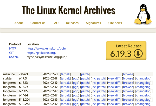Open changelog for stable 6.19.3

(143, 78)
